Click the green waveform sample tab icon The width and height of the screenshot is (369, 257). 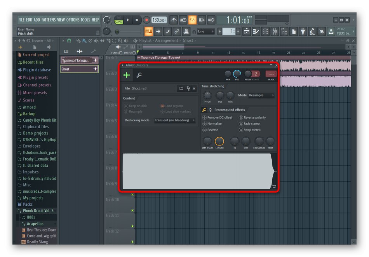click(x=126, y=75)
